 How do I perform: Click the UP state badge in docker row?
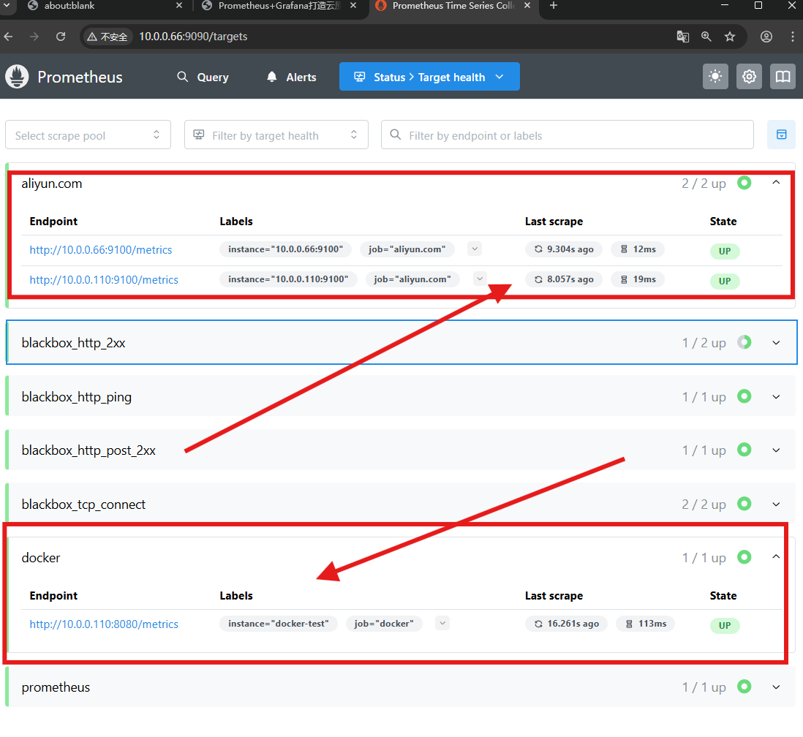[725, 625]
